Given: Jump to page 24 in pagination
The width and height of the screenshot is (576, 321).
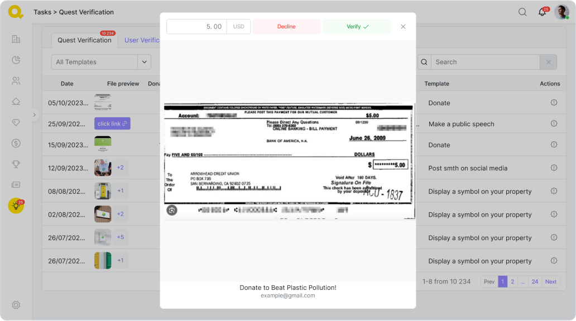Looking at the screenshot, I should click(x=535, y=282).
